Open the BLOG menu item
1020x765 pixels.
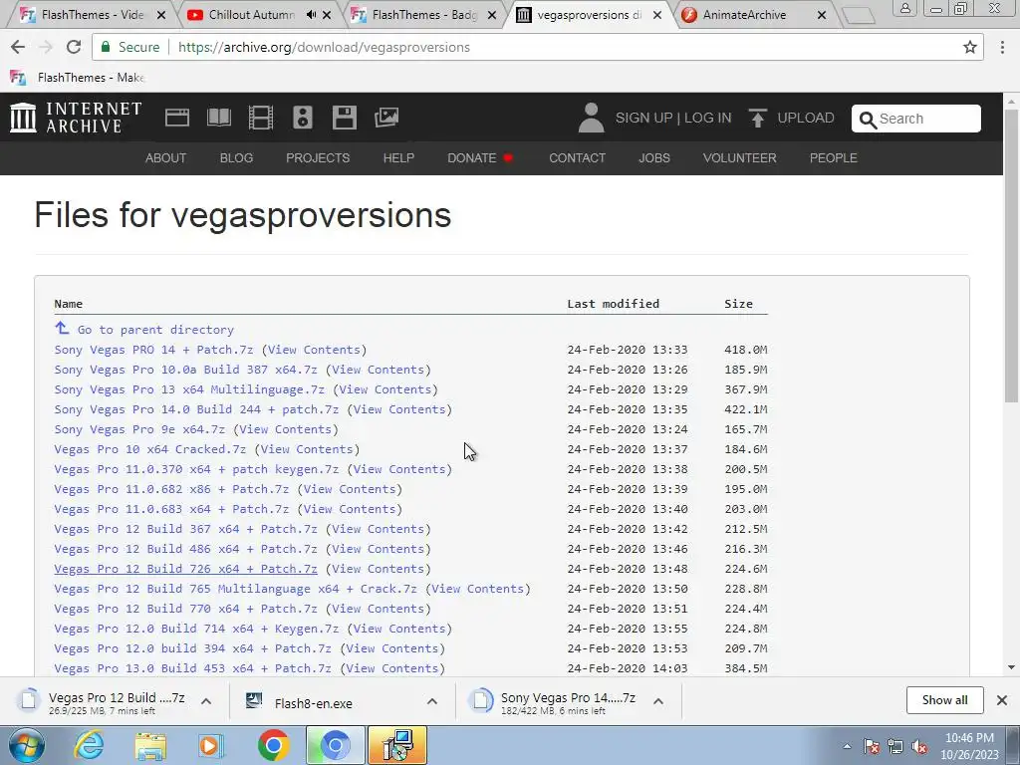pos(236,158)
